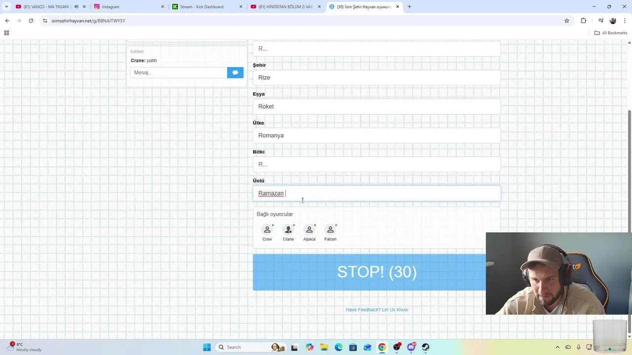
Task: Click the Windows taskbar Search box
Action: coord(251,347)
